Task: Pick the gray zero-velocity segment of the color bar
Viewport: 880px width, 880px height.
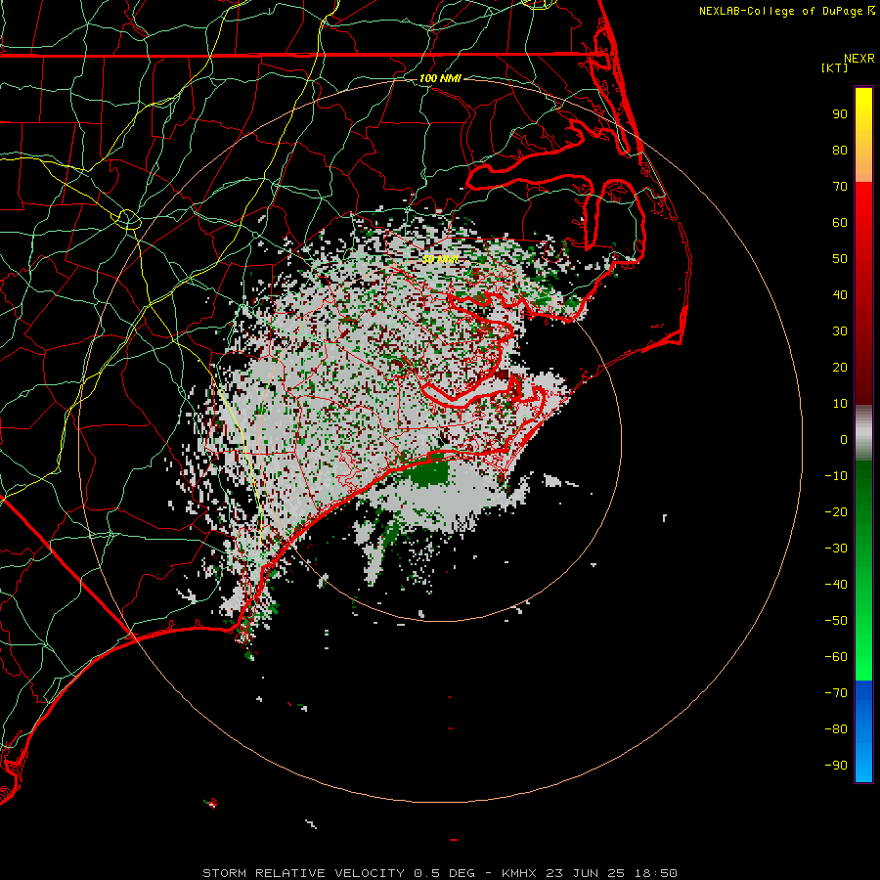Action: [x=863, y=433]
